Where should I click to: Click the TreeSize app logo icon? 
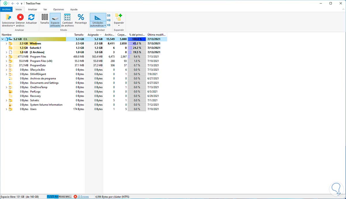[5, 3]
